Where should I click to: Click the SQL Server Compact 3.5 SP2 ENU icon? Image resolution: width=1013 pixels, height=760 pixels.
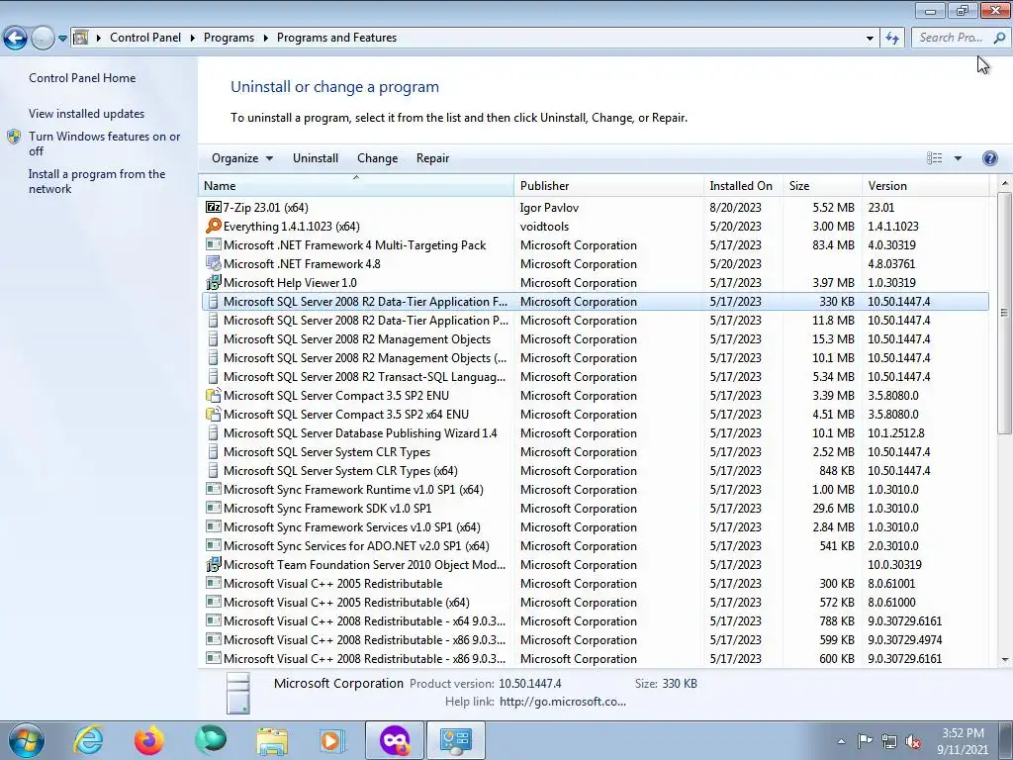[214, 396]
